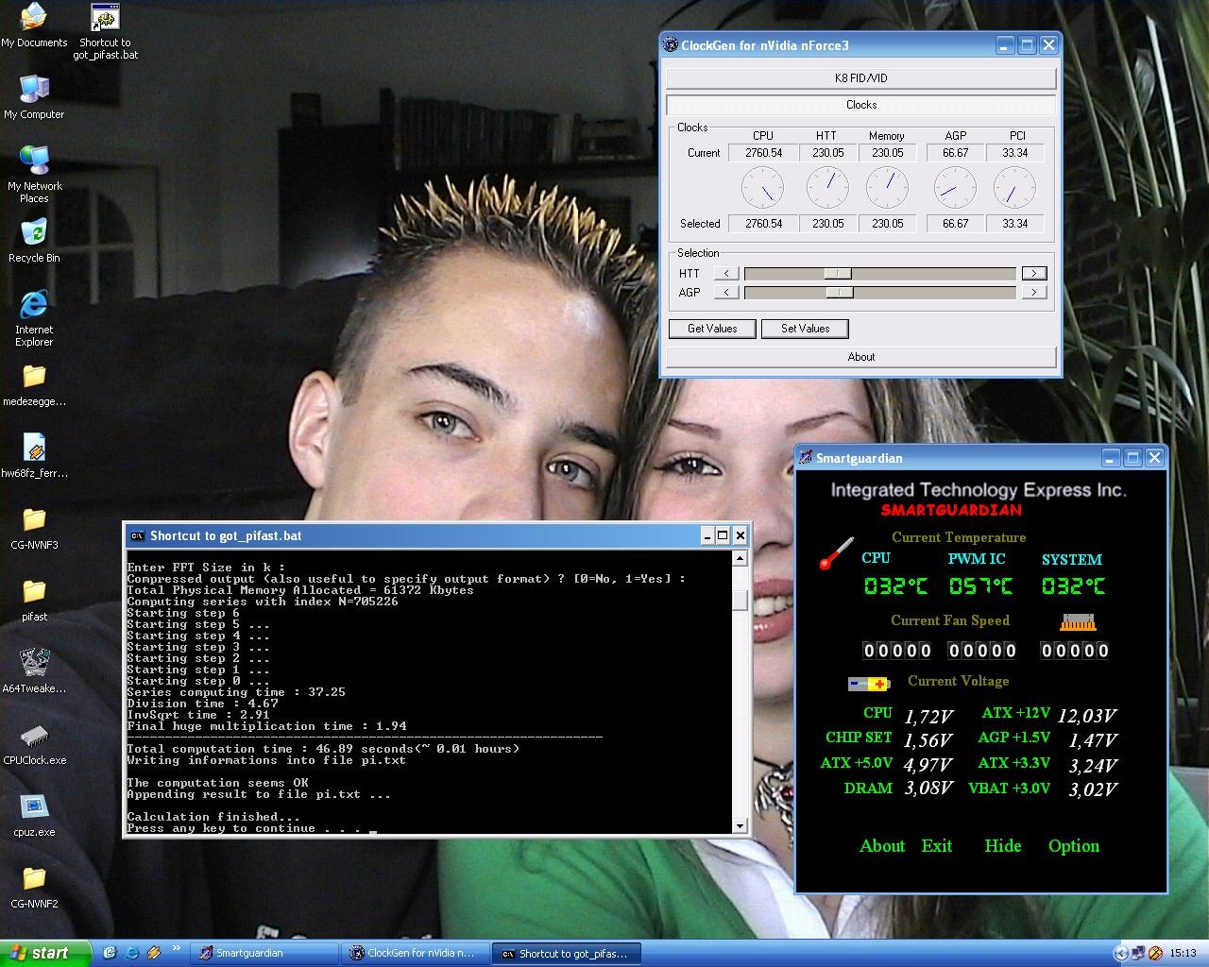Select the pifast folder icon
Screen dimensions: 1209x967
(x=34, y=600)
